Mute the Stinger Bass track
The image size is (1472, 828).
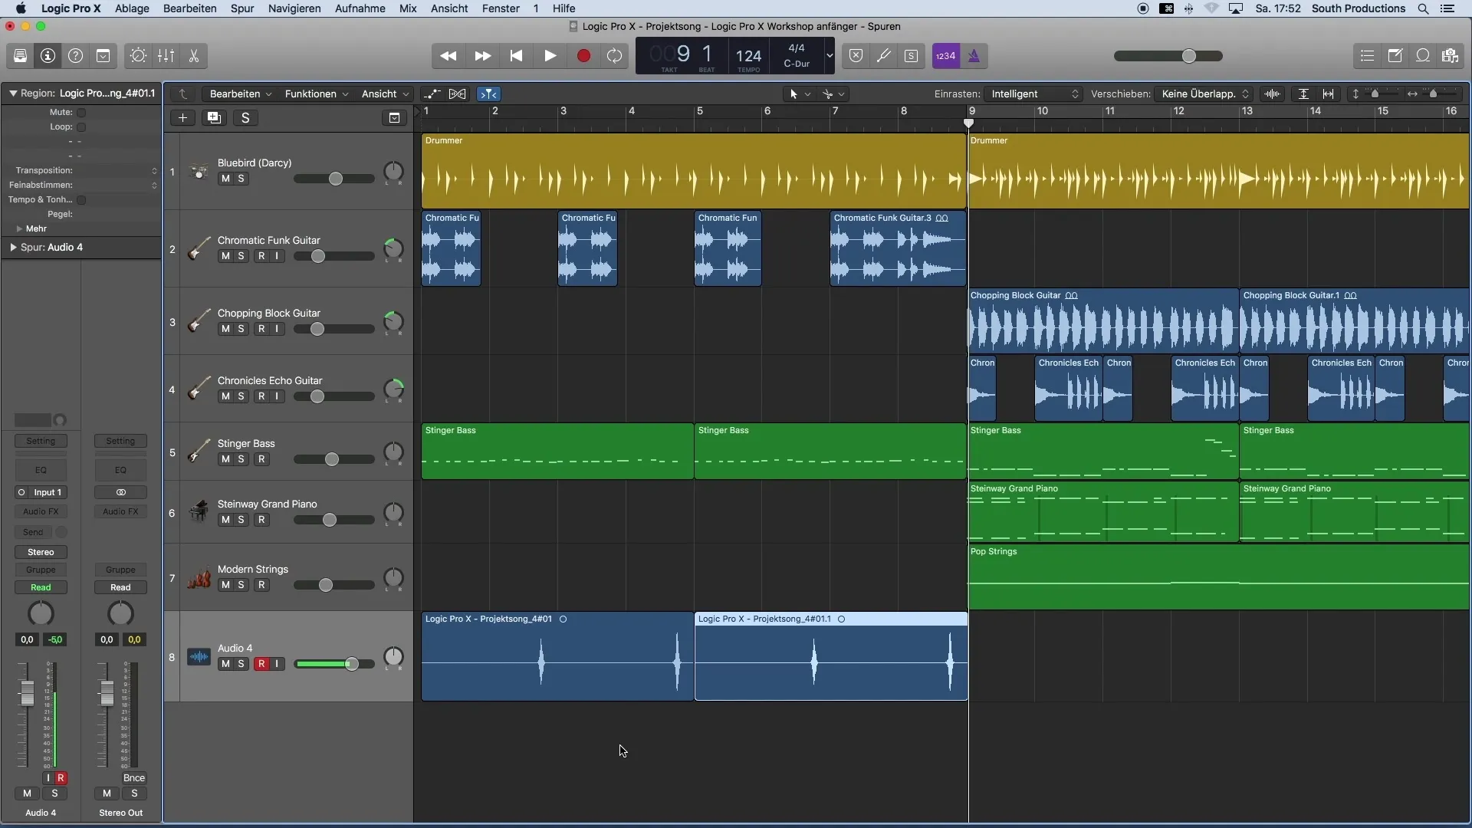click(225, 459)
